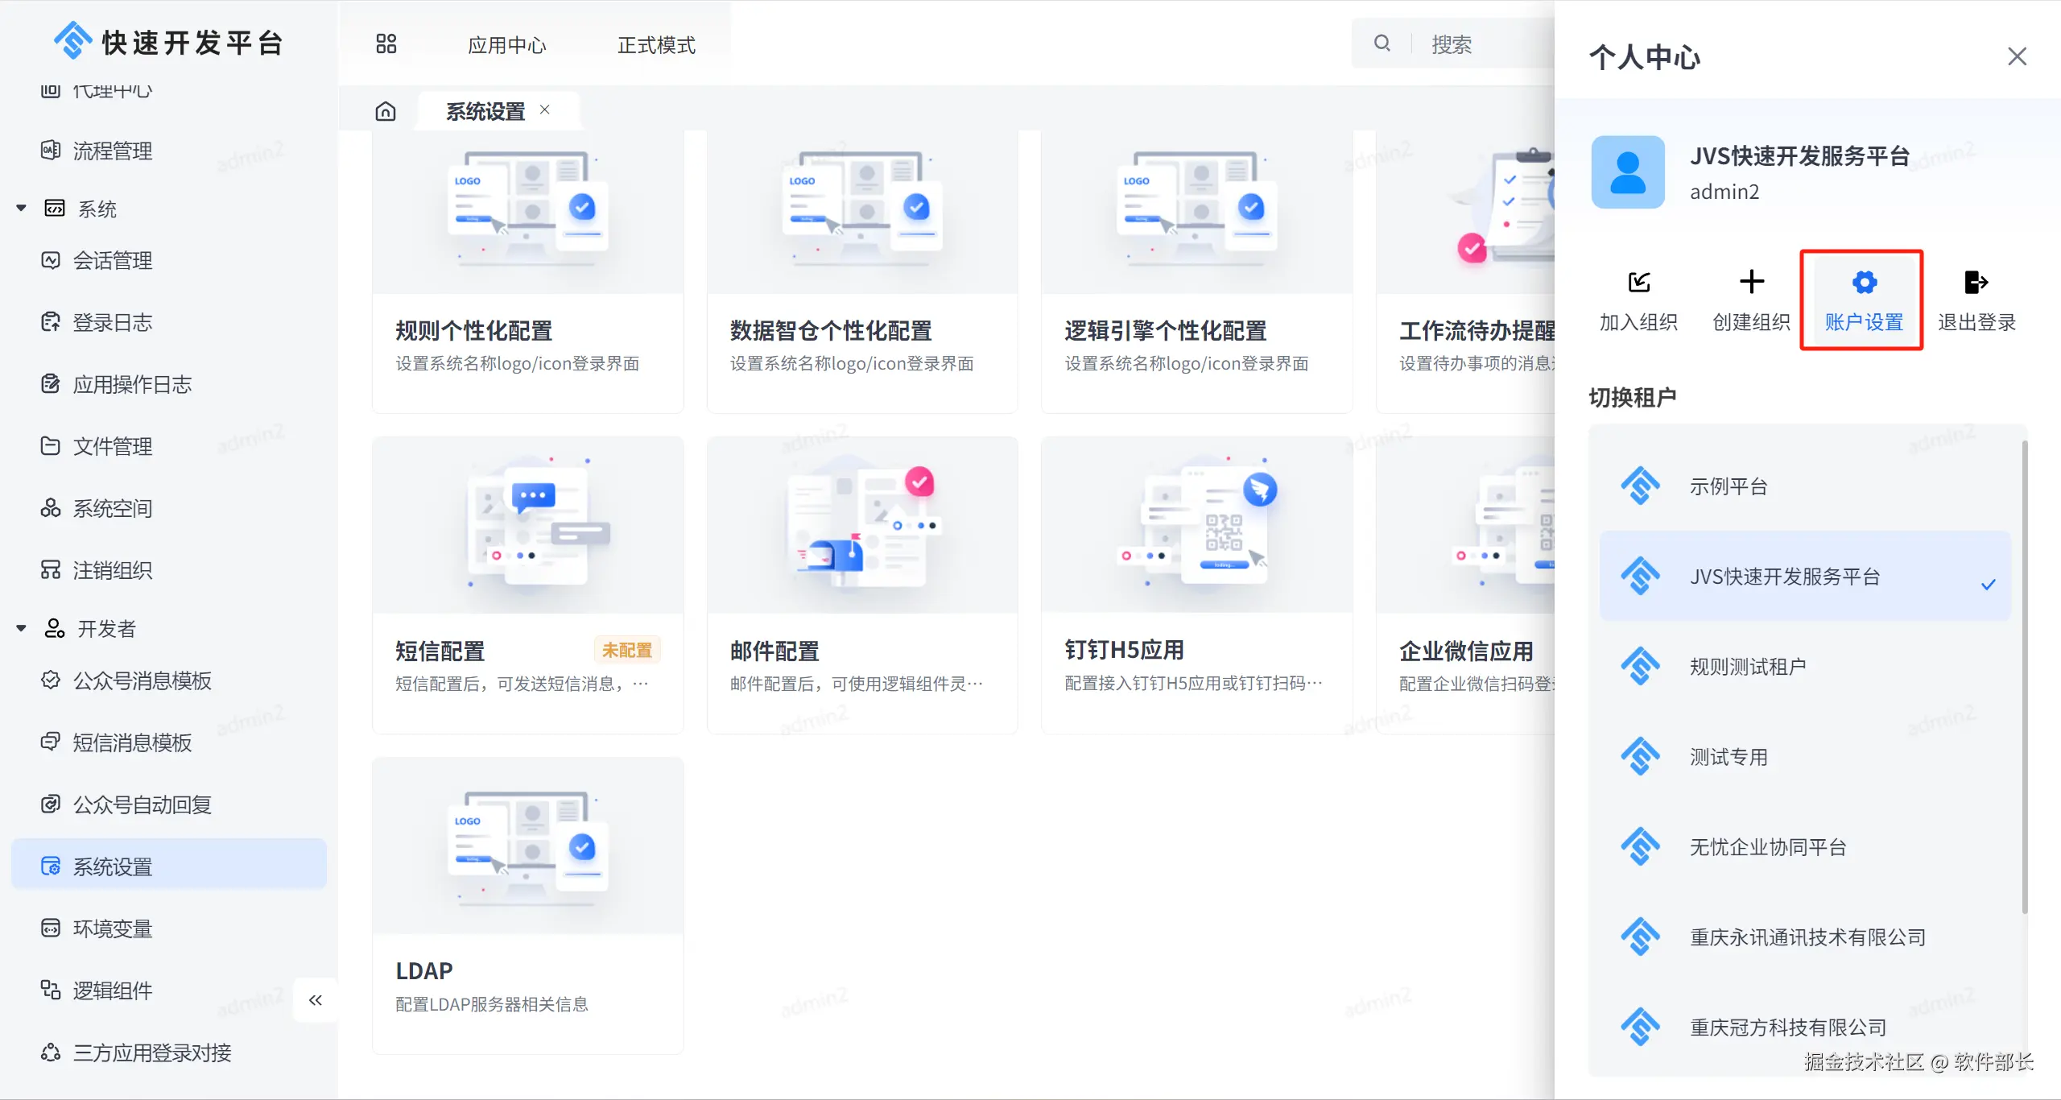Screen dimensions: 2061x1100
Task: Click the 退出登录 logout icon
Action: coord(1976,283)
